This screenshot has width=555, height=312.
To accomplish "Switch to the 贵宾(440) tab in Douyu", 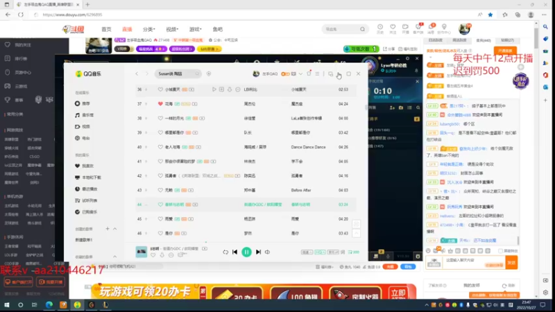I will (x=483, y=40).
